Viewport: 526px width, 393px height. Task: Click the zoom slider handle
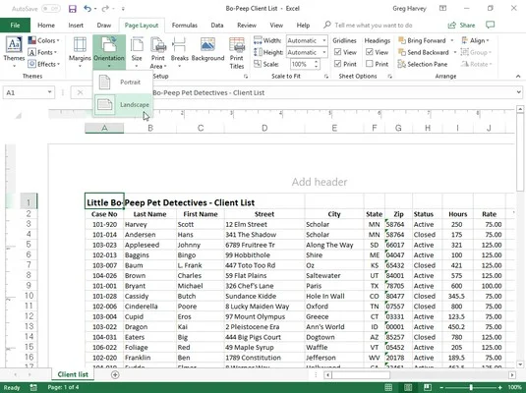click(471, 387)
